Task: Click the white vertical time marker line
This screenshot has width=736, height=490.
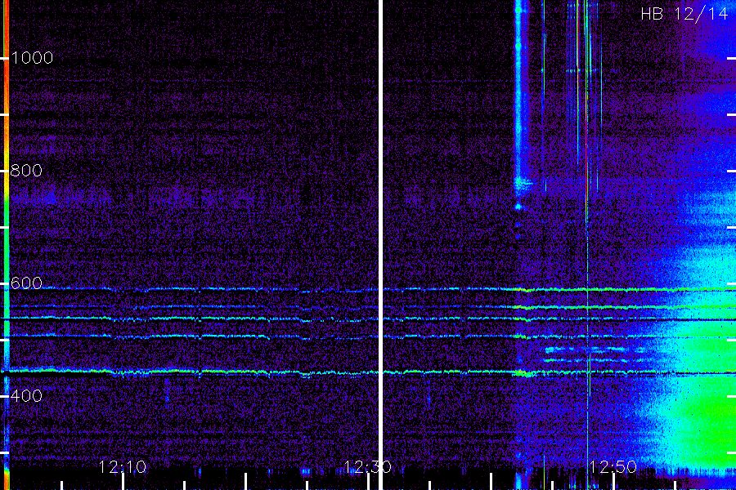Action: tap(380, 245)
